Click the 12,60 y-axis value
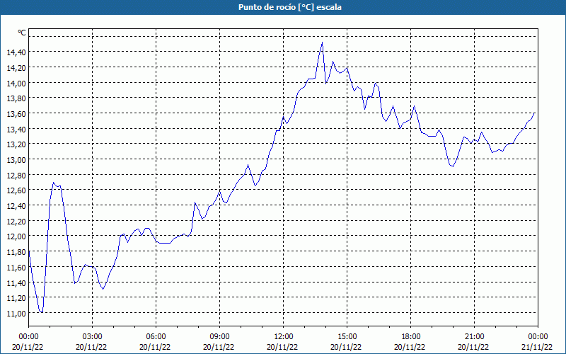Screen dimensions: 566x354 tap(16, 190)
